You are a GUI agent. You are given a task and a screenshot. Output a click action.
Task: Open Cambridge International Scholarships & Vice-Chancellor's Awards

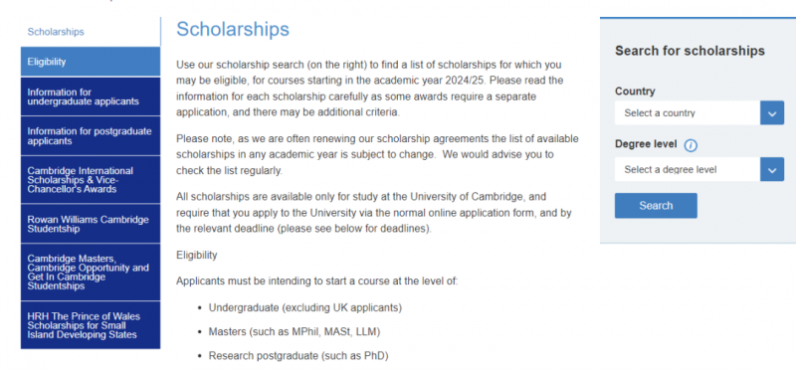[91, 180]
